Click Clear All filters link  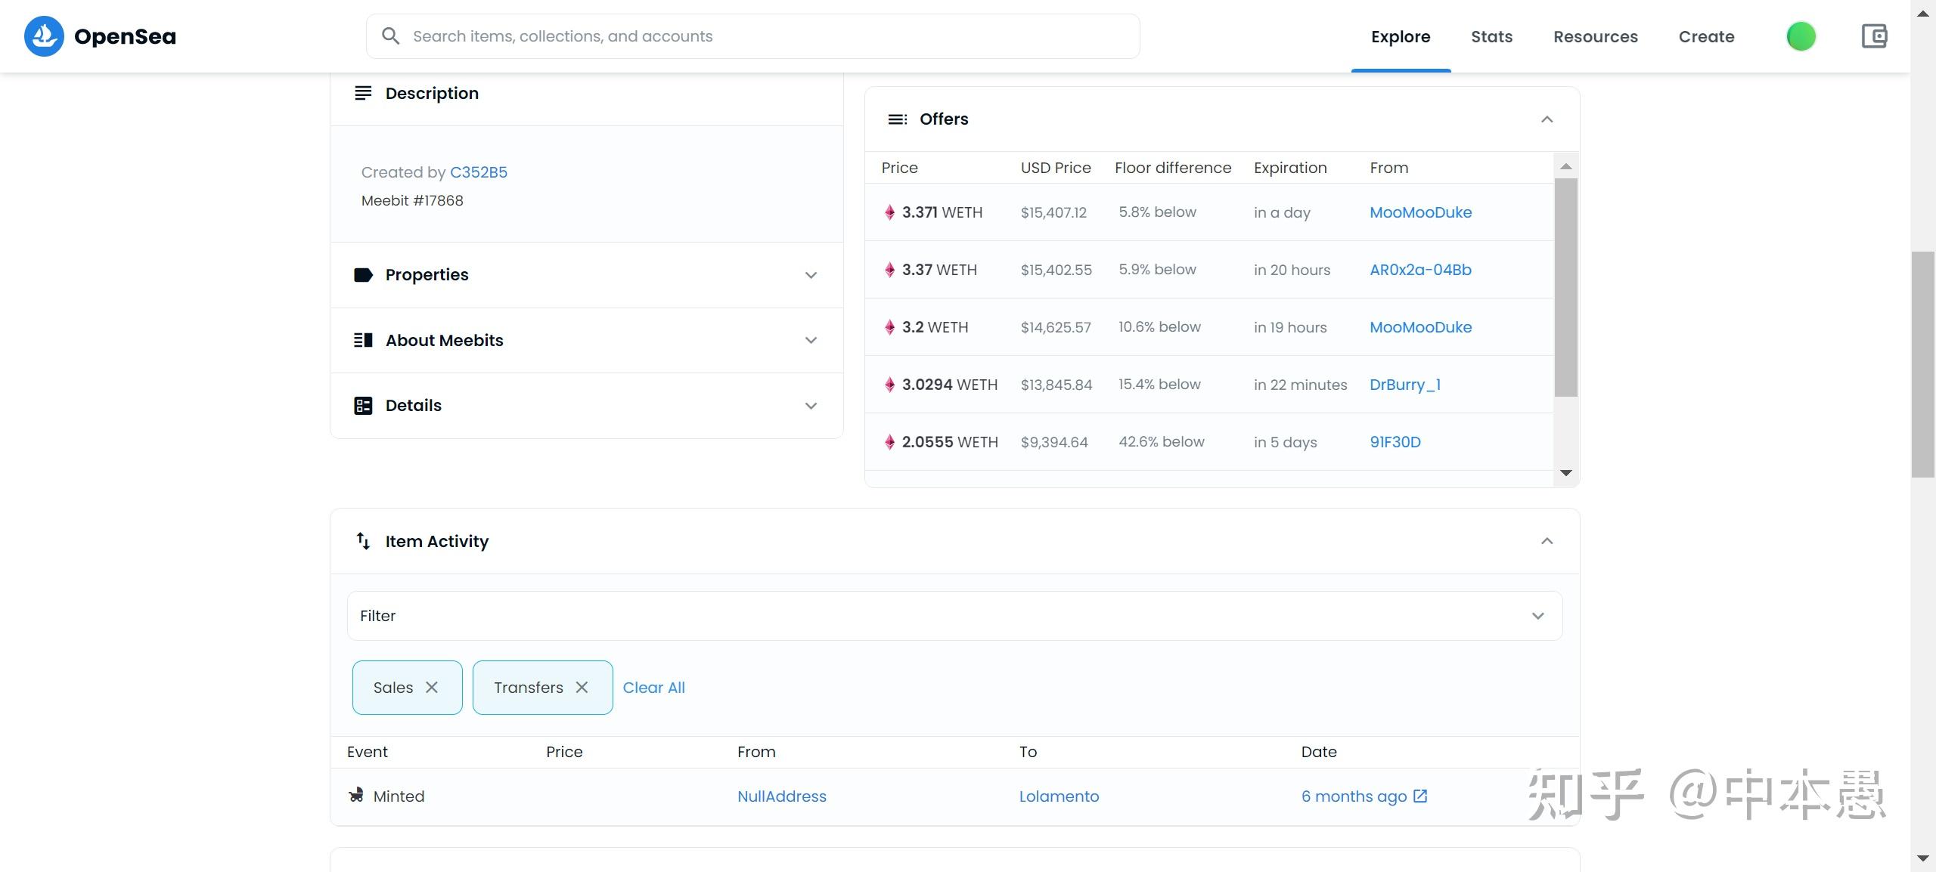653,688
